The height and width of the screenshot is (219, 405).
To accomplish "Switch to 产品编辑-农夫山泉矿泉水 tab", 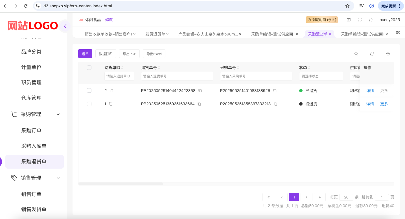I will pyautogui.click(x=208, y=34).
